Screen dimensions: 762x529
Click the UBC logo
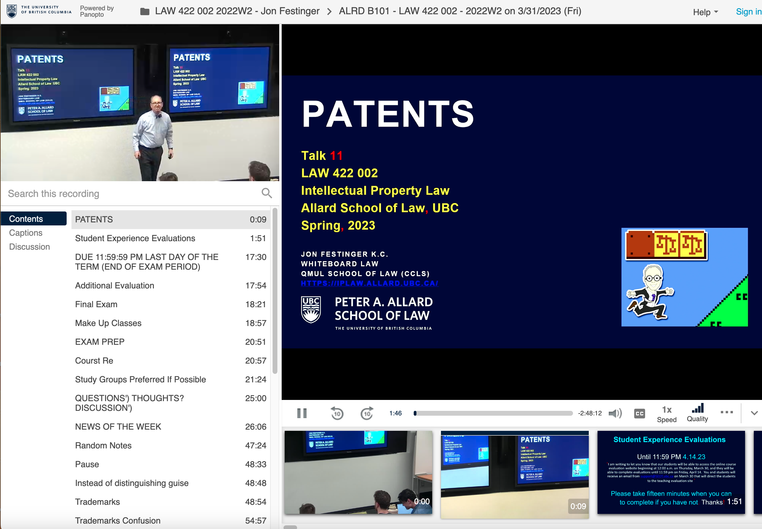click(39, 11)
